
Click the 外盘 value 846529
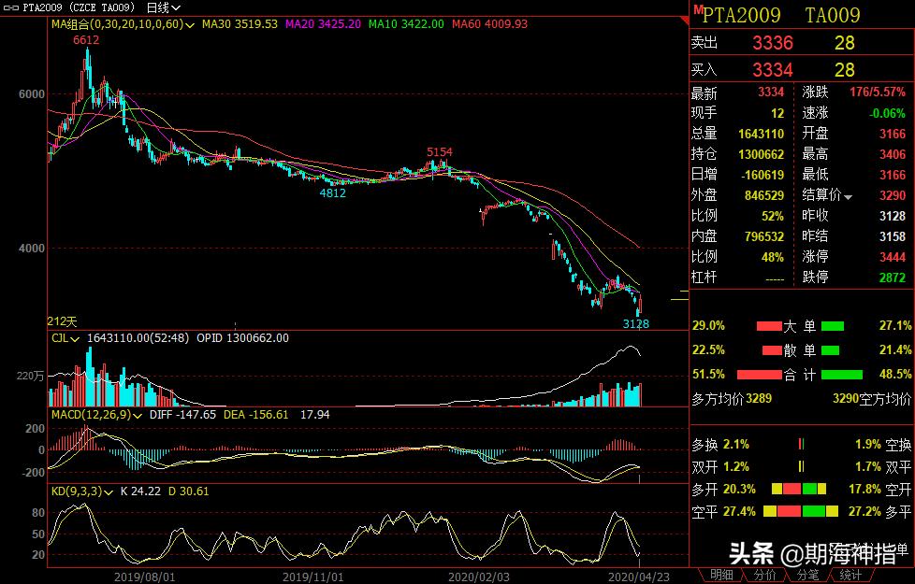tap(764, 196)
